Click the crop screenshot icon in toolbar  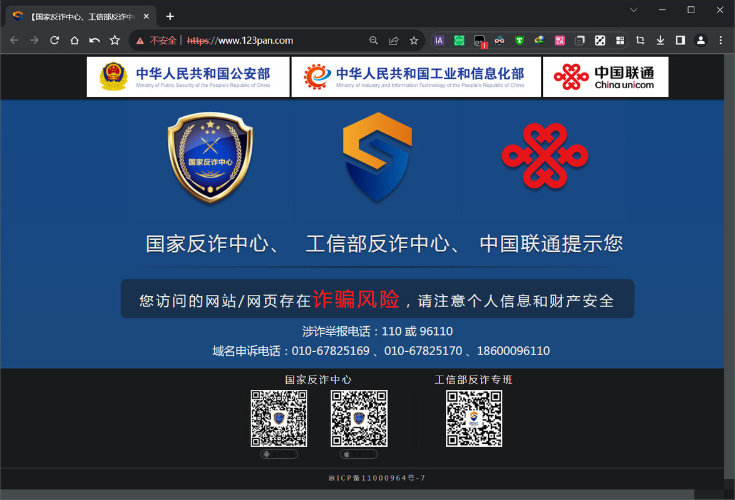640,41
